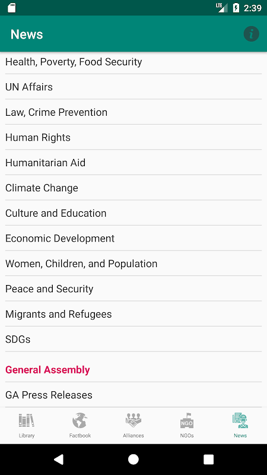Viewport: 267px width, 475px height.
Task: Open the Alliances handshake icon
Action: [x=133, y=420]
